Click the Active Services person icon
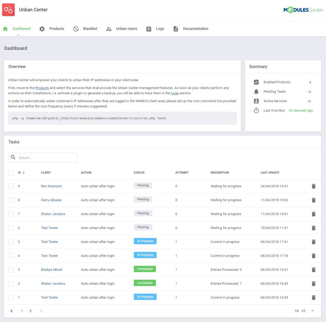 256,101
